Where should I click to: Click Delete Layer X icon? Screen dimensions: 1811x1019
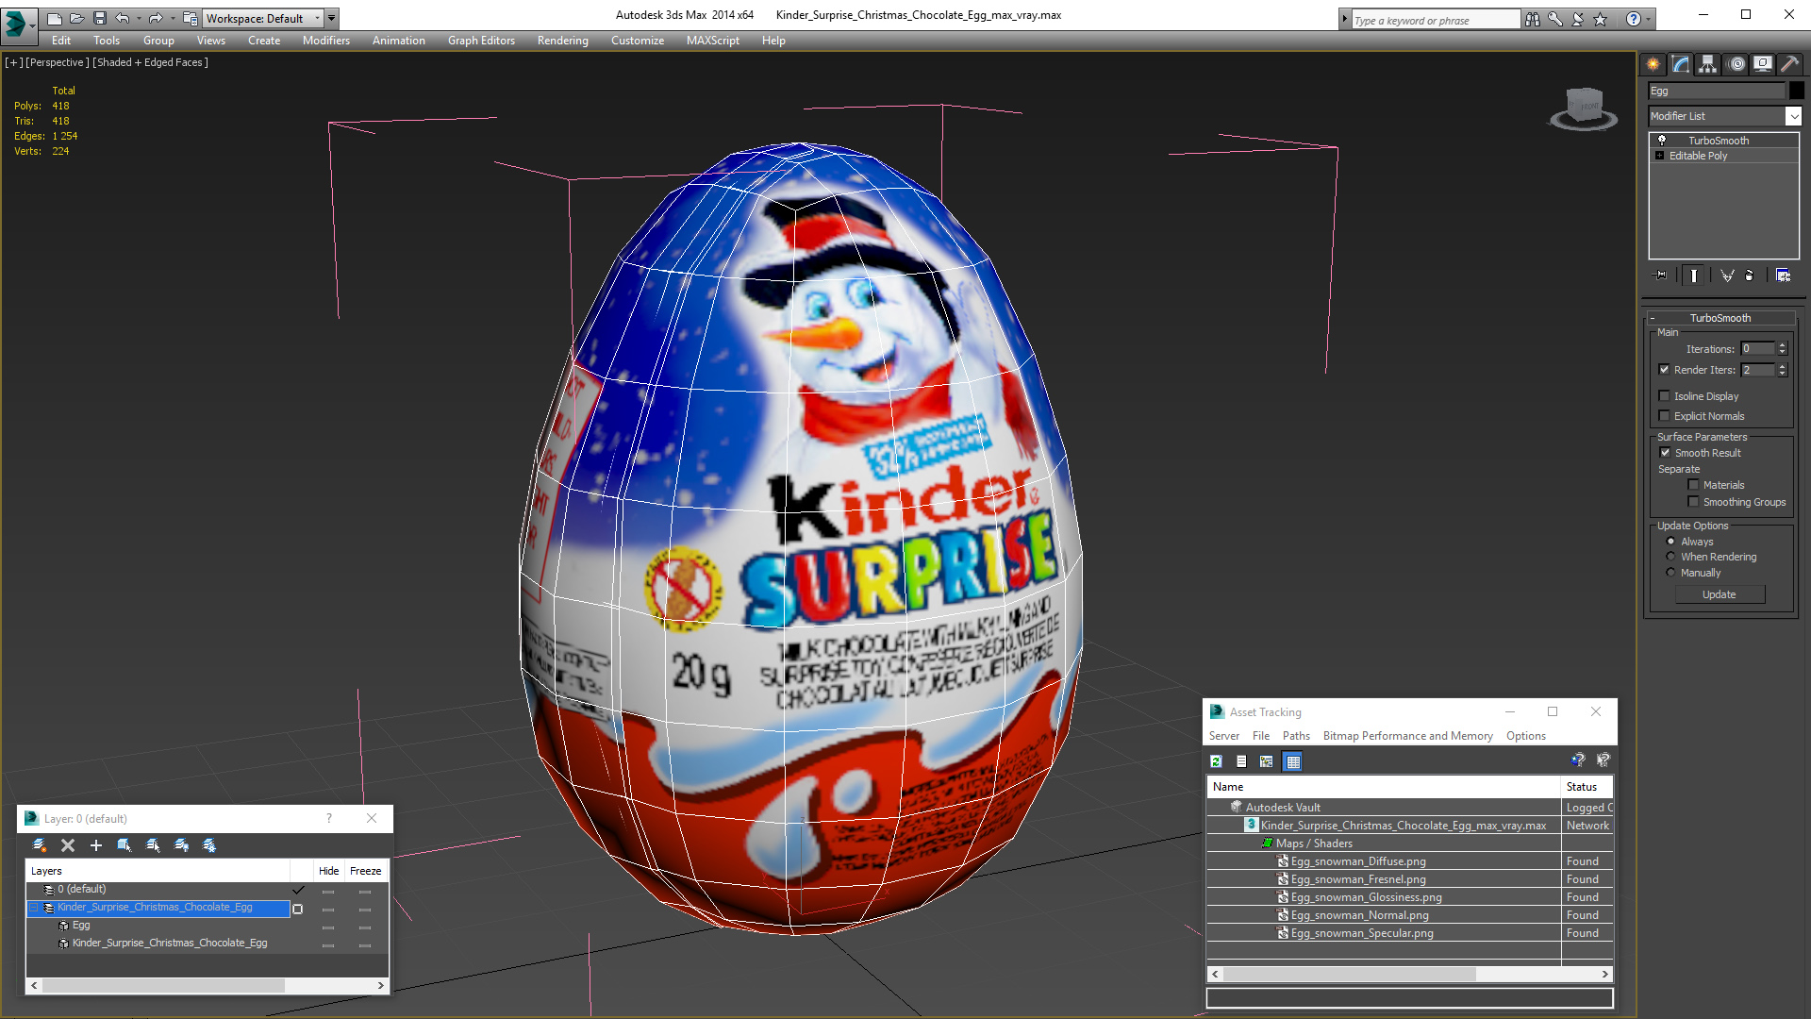(x=68, y=845)
